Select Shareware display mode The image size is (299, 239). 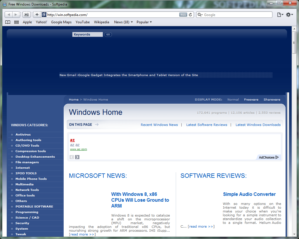[272, 99]
